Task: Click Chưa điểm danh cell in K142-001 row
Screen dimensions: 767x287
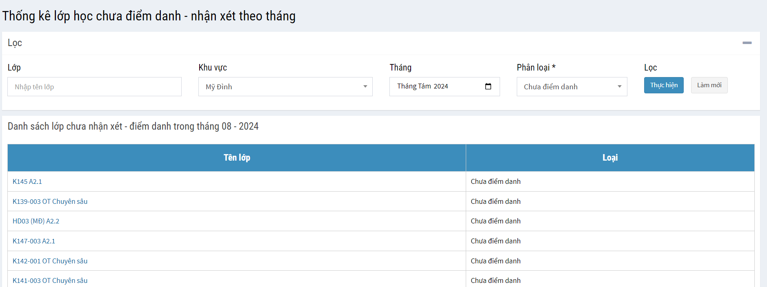Action: (496, 261)
